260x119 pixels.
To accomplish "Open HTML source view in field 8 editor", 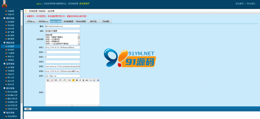I will pos(48,80).
